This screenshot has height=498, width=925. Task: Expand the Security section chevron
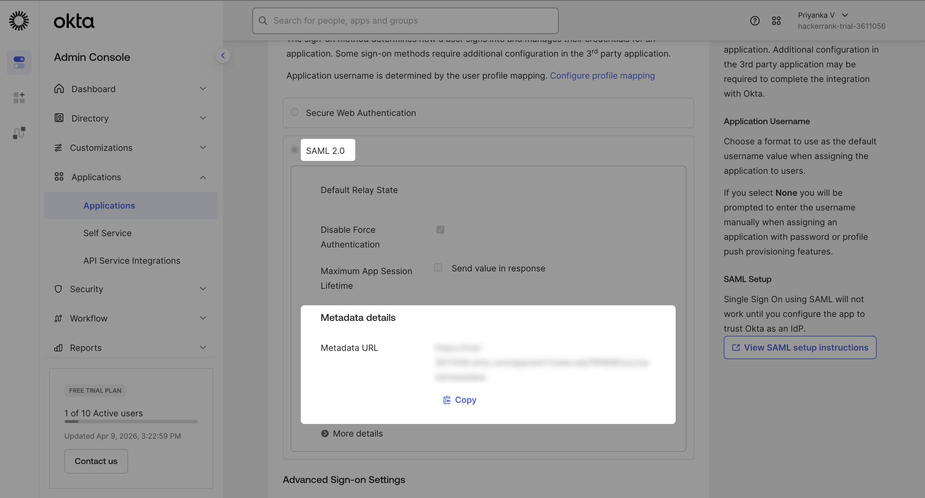[203, 289]
